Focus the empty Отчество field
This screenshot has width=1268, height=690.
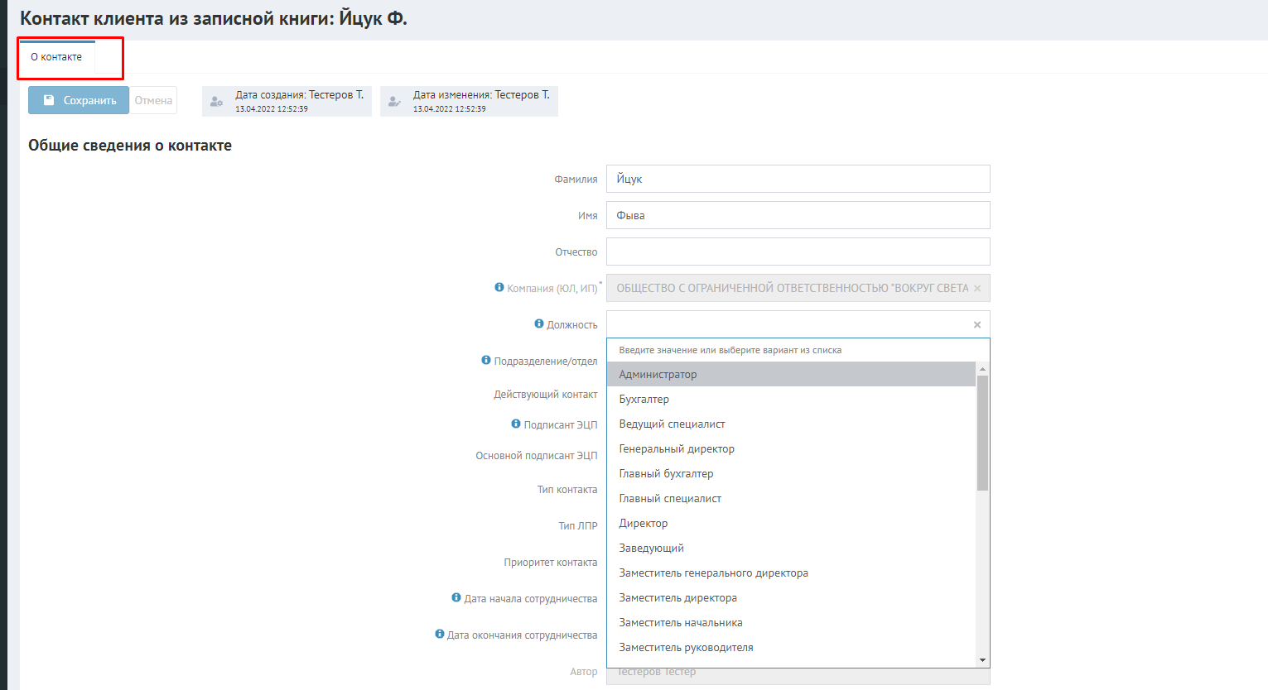pyautogui.click(x=798, y=252)
